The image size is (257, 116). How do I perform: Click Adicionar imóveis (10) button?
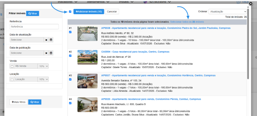89,12
